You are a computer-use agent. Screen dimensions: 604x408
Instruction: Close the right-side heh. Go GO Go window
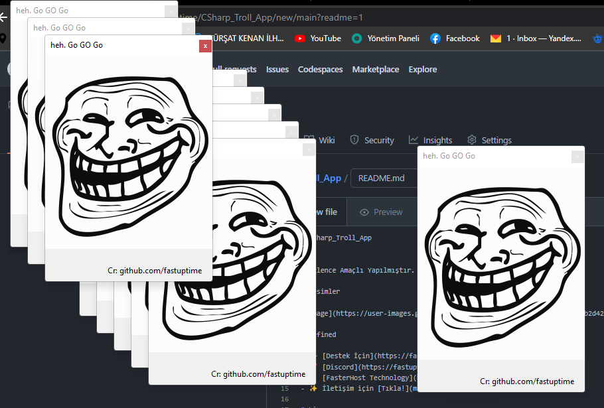coord(577,157)
